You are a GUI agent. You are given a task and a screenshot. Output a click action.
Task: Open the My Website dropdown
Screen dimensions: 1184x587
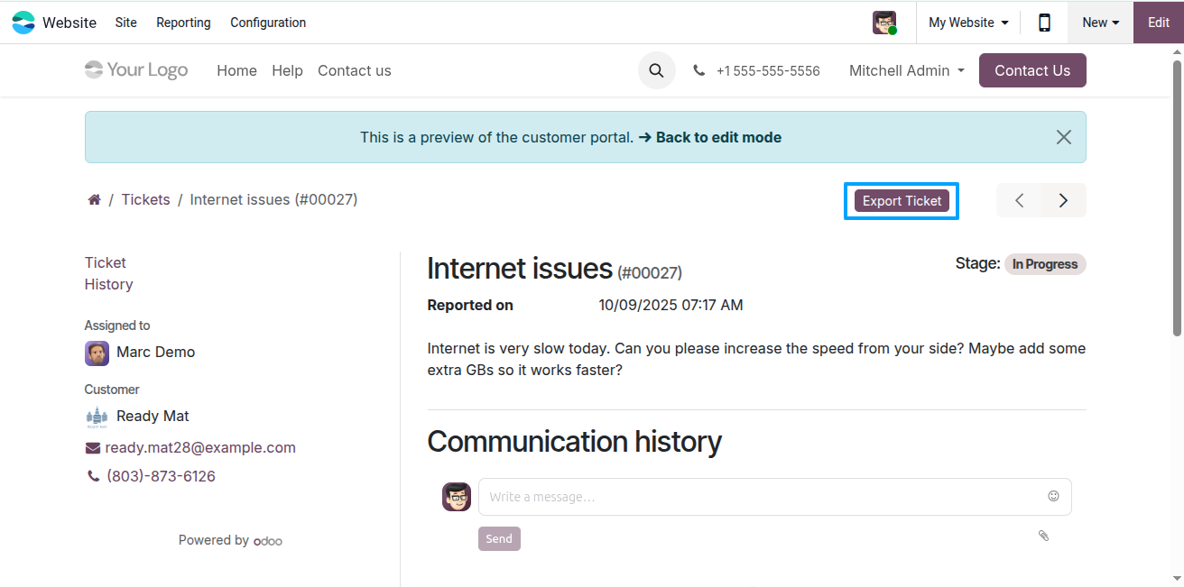[968, 23]
